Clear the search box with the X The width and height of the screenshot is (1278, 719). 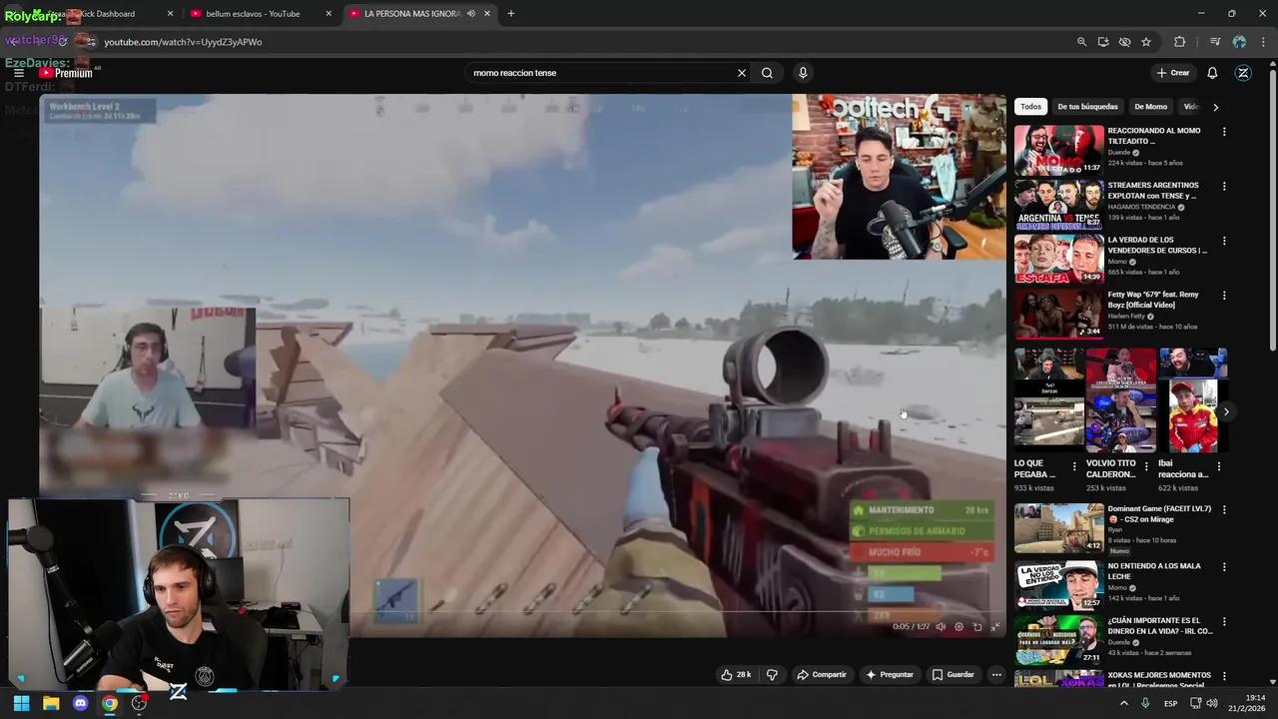click(x=742, y=73)
